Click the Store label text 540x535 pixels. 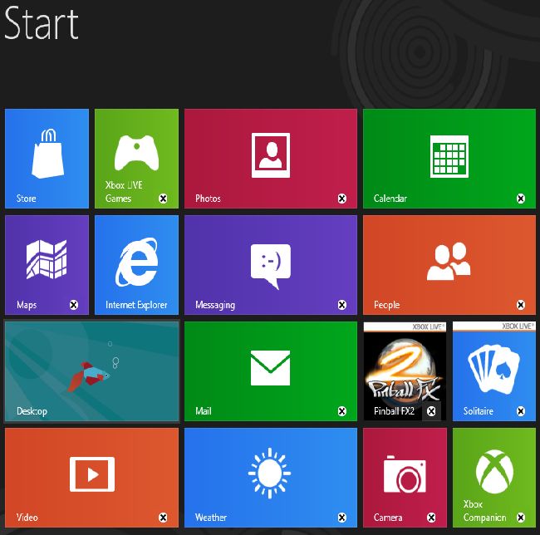pos(27,199)
